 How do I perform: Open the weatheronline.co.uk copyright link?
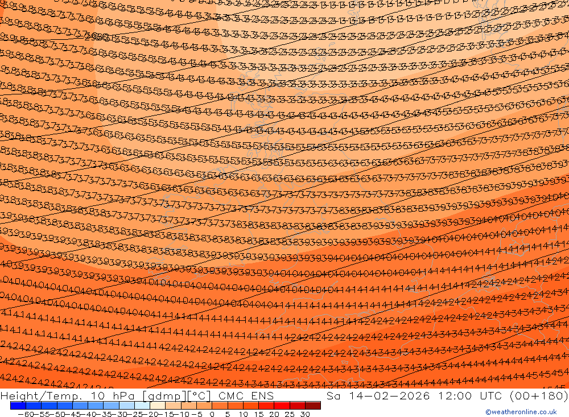click(x=521, y=412)
